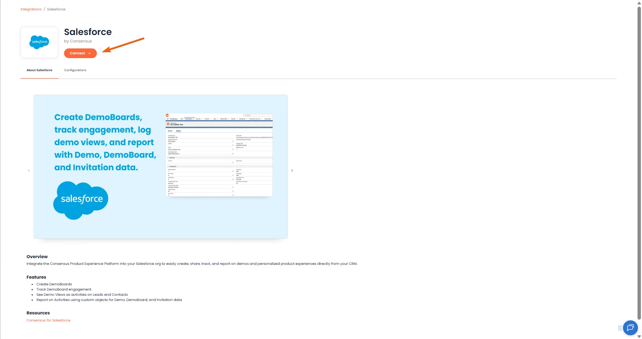Advance to next carousel slide

point(292,171)
